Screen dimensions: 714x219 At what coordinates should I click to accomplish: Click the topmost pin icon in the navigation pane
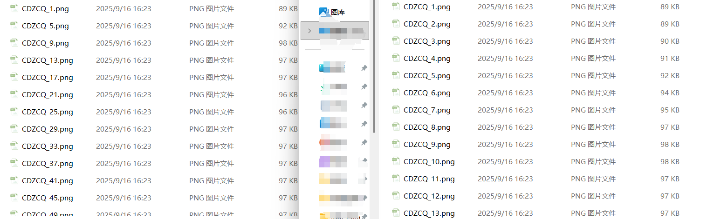[x=364, y=68]
